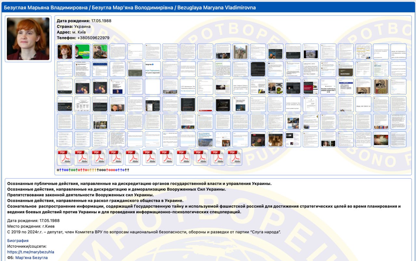
Task: Click the first cross marker icon below the PDFs
Action: coord(58,170)
